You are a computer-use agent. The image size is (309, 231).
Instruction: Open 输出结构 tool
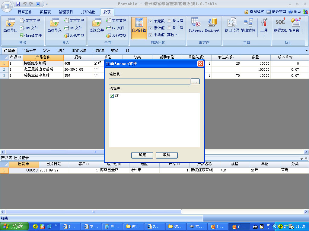[x=248, y=25]
